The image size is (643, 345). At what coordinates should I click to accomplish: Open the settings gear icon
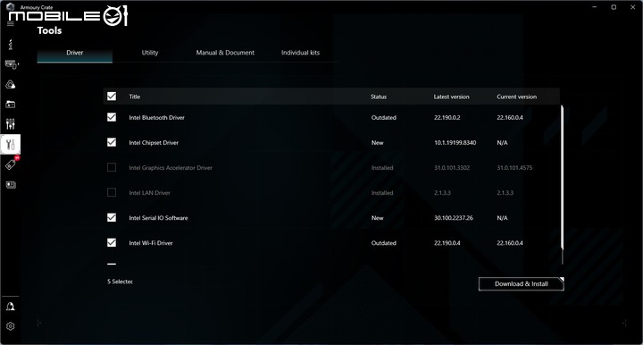click(x=11, y=326)
